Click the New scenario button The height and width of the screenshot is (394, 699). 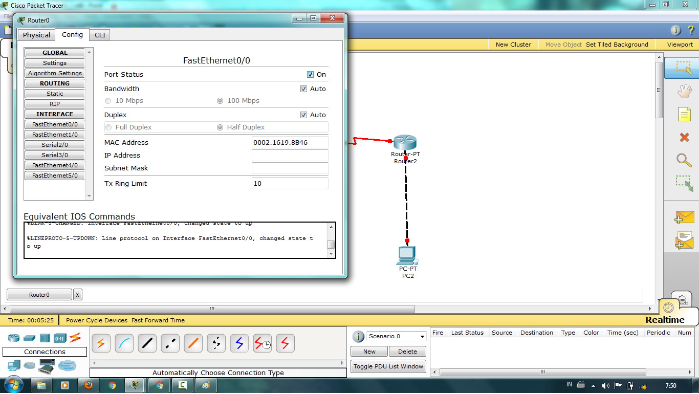(369, 352)
